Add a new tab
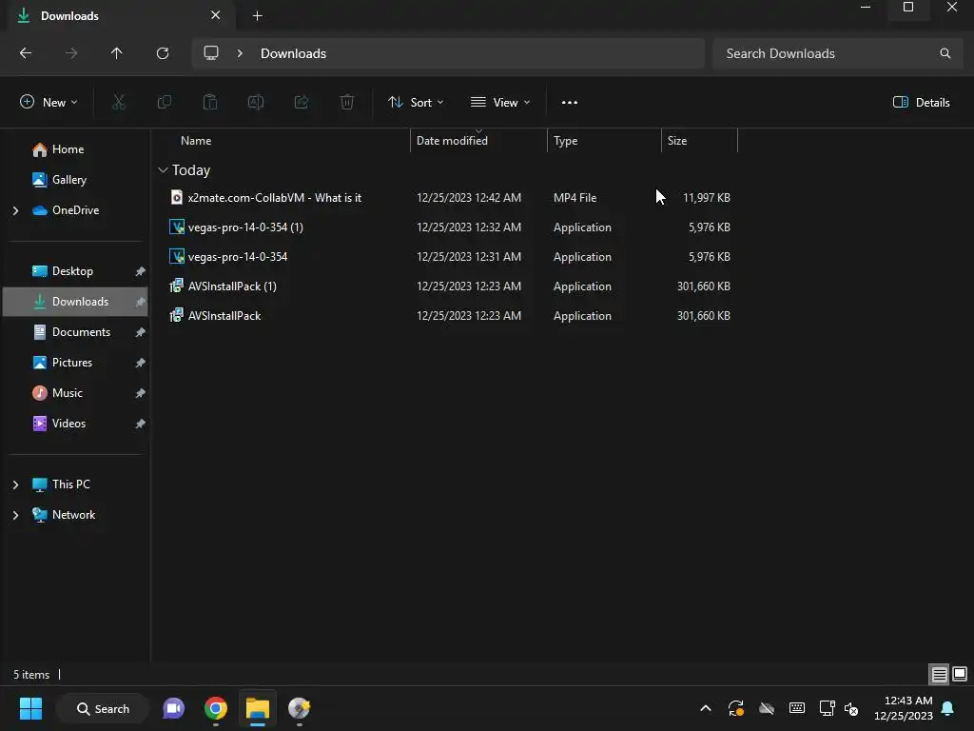The width and height of the screenshot is (974, 731). point(257,16)
